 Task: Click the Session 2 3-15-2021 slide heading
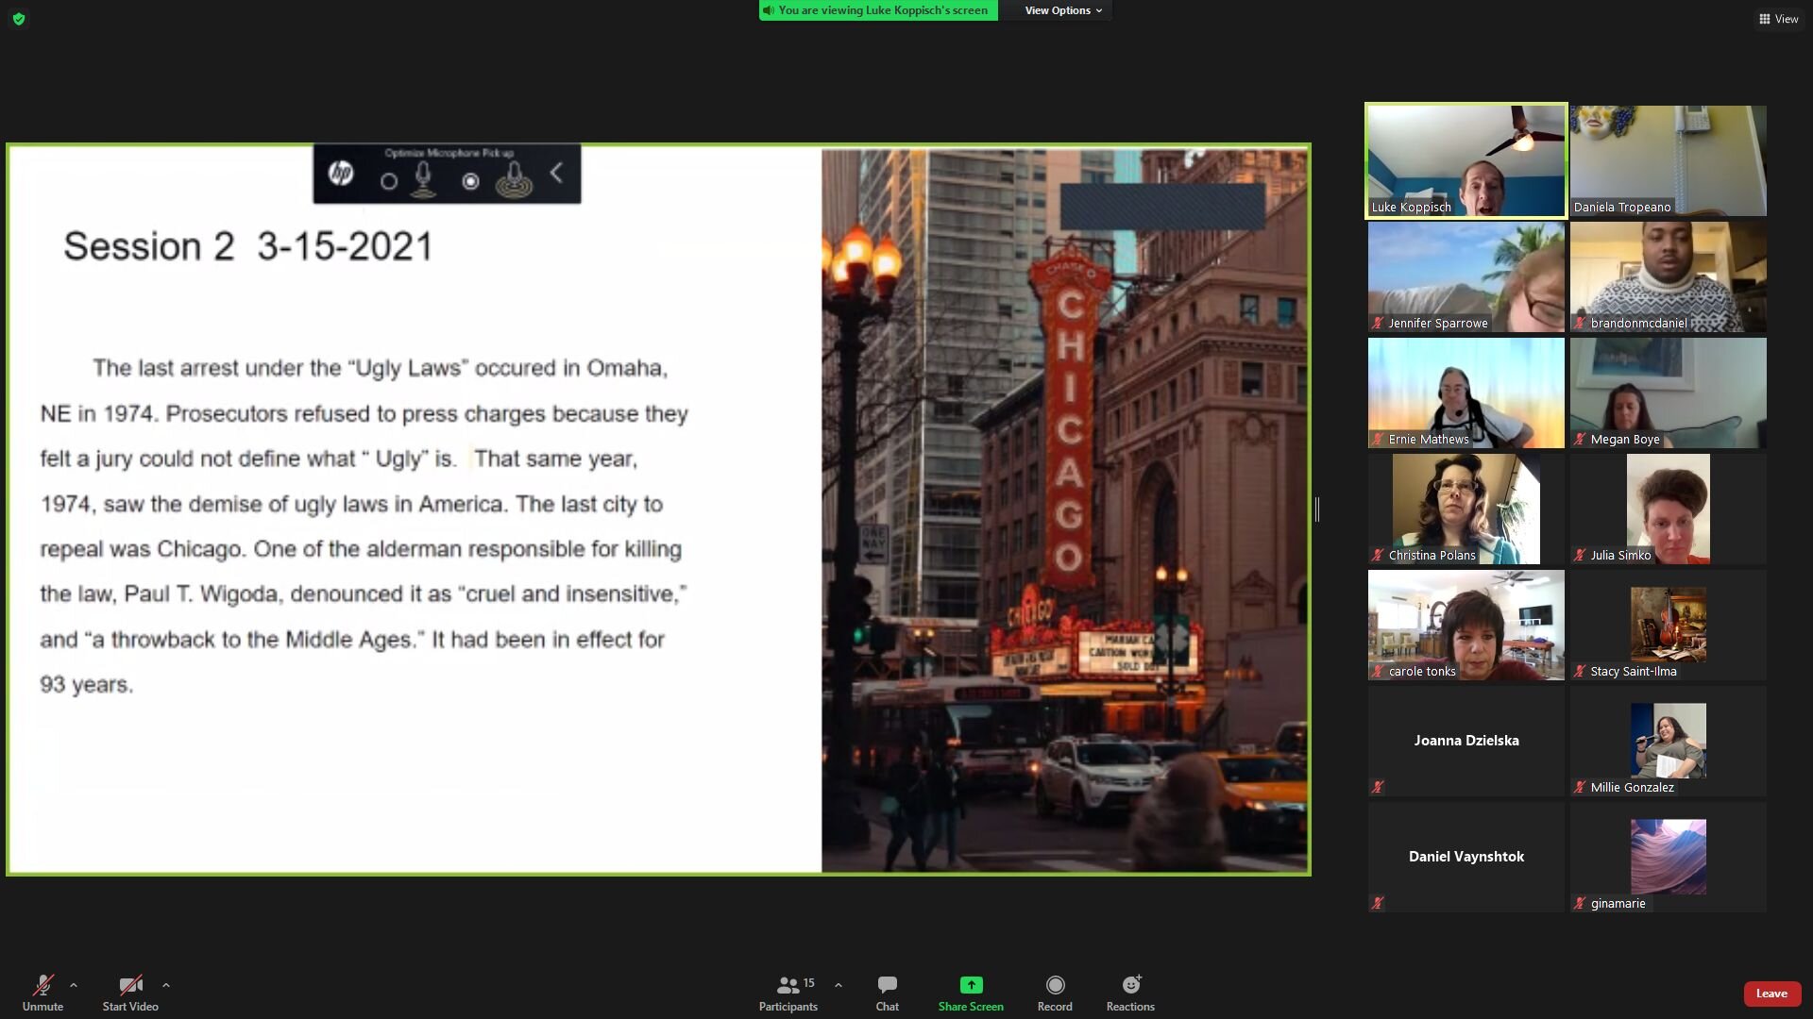tap(248, 246)
